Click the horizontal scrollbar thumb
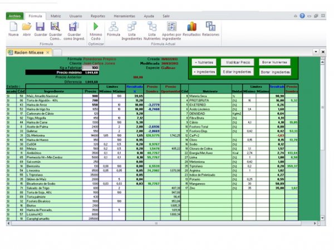Viewport: 334px width, 250px height. tap(156, 223)
